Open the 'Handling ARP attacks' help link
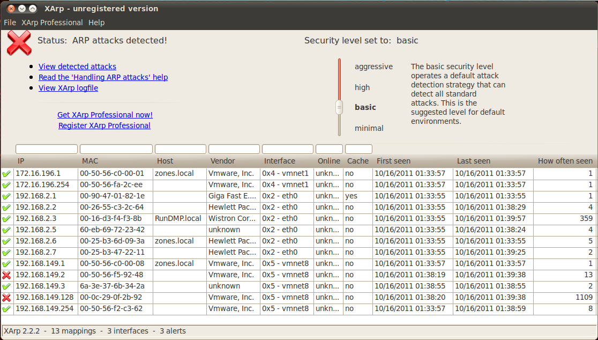 tap(103, 77)
